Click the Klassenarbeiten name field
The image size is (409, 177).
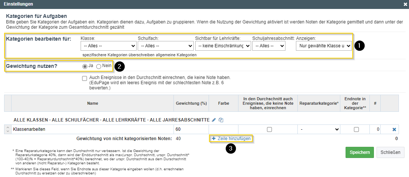tap(93, 129)
